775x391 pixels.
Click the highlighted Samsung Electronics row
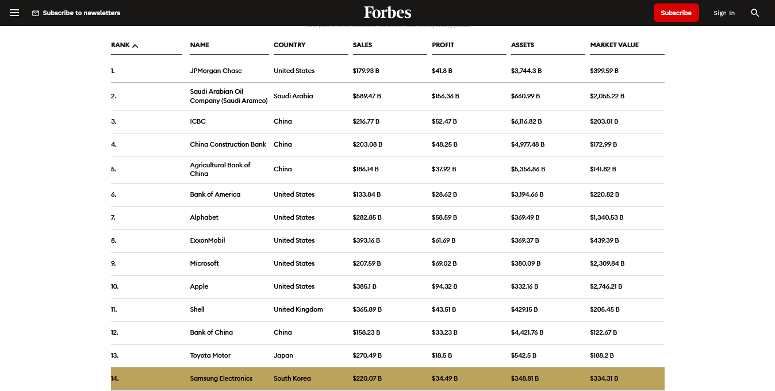click(221, 378)
